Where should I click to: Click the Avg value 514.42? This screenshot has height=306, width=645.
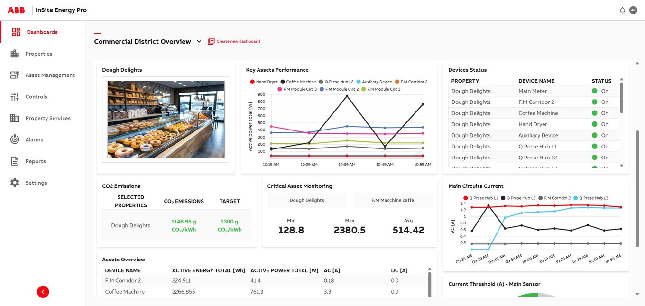tap(408, 230)
